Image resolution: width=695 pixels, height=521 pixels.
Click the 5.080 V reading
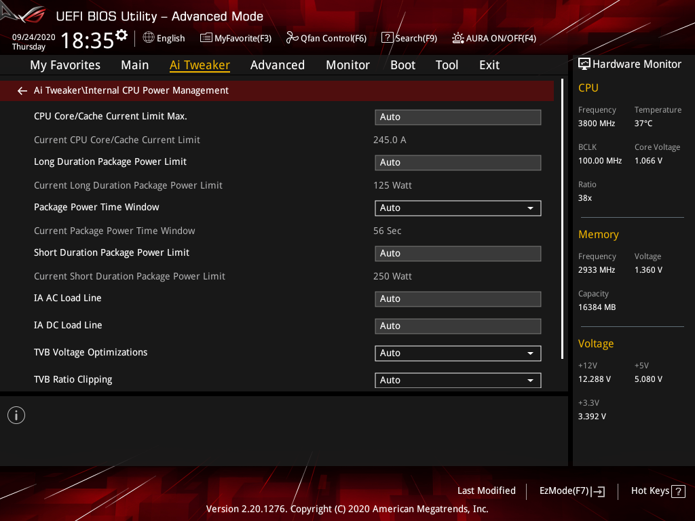(x=648, y=379)
